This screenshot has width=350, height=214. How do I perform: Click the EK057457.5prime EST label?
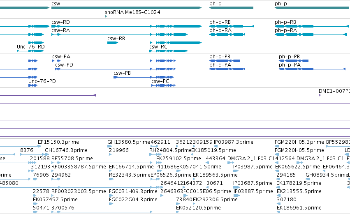56,200
